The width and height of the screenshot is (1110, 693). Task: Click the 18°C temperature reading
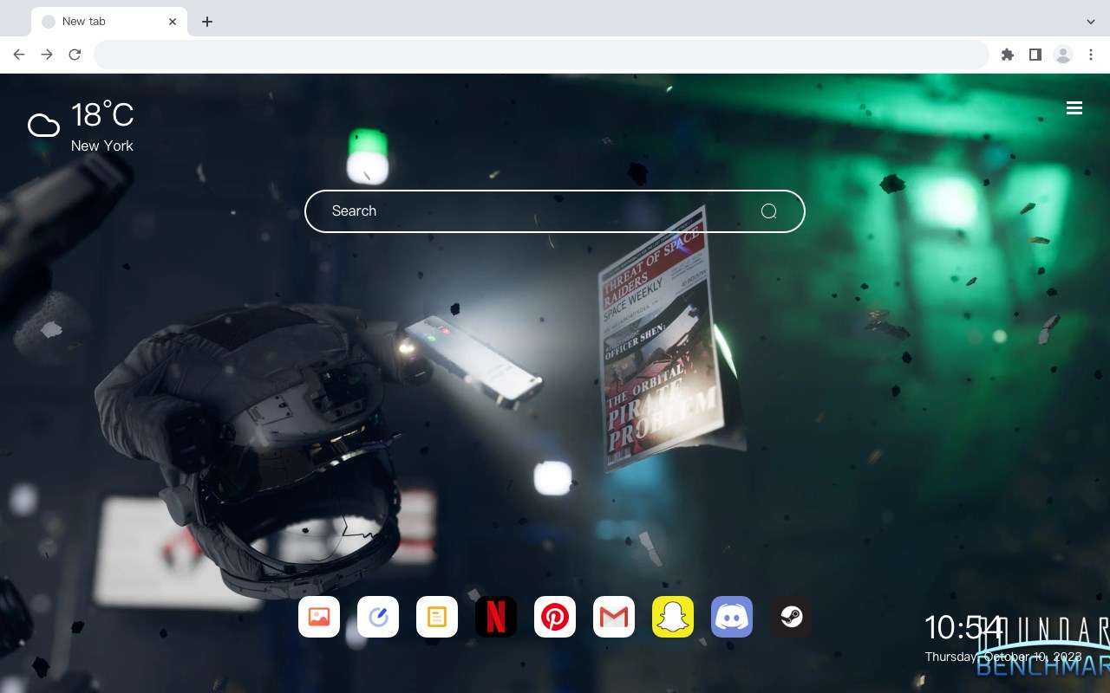point(102,115)
